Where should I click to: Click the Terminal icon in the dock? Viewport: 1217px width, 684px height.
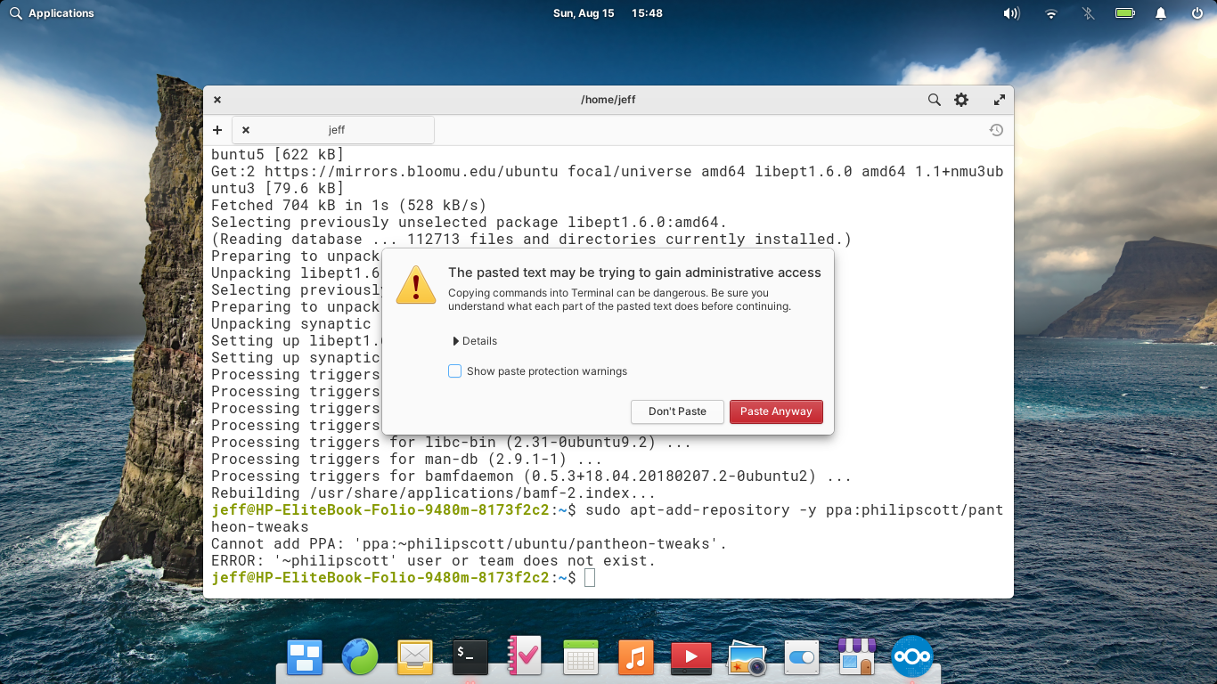click(470, 657)
